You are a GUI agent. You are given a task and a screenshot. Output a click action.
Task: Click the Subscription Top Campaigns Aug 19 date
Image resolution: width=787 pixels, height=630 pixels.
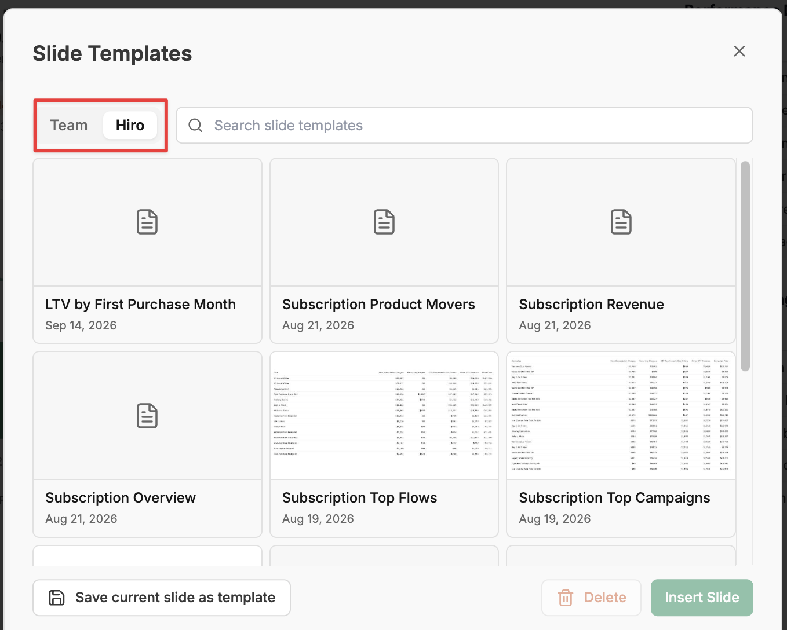pos(555,519)
